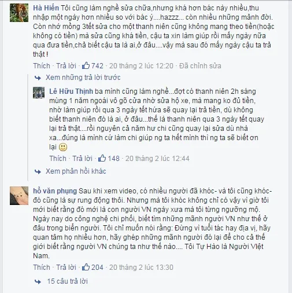292x293 pixels.
Task: View edit history via Đã chỉnh sửa
Action: [x=200, y=66]
